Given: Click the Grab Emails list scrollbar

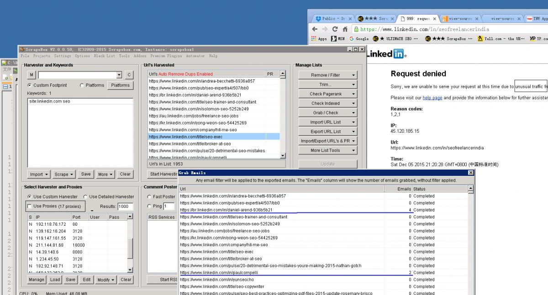Looking at the screenshot, I should (x=471, y=240).
